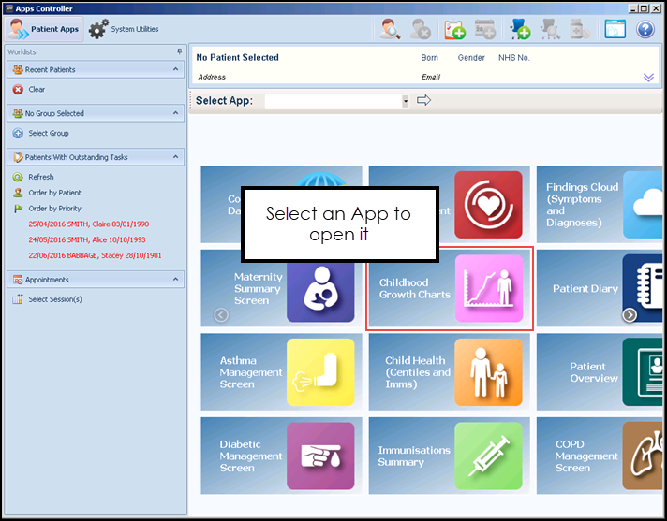Launch the Asthma Management Screen app
The height and width of the screenshot is (521, 667).
point(281,371)
